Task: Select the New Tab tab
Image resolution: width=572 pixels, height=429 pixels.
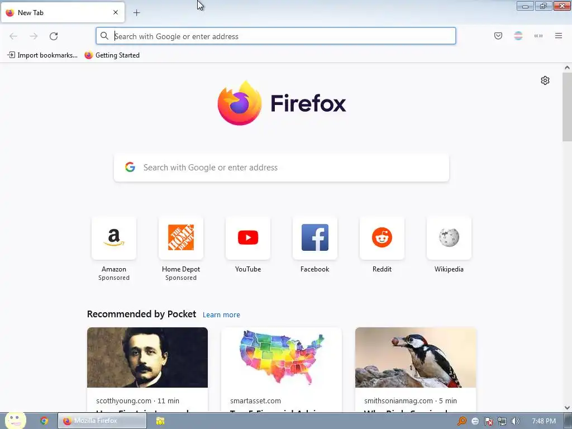Action: click(x=63, y=12)
